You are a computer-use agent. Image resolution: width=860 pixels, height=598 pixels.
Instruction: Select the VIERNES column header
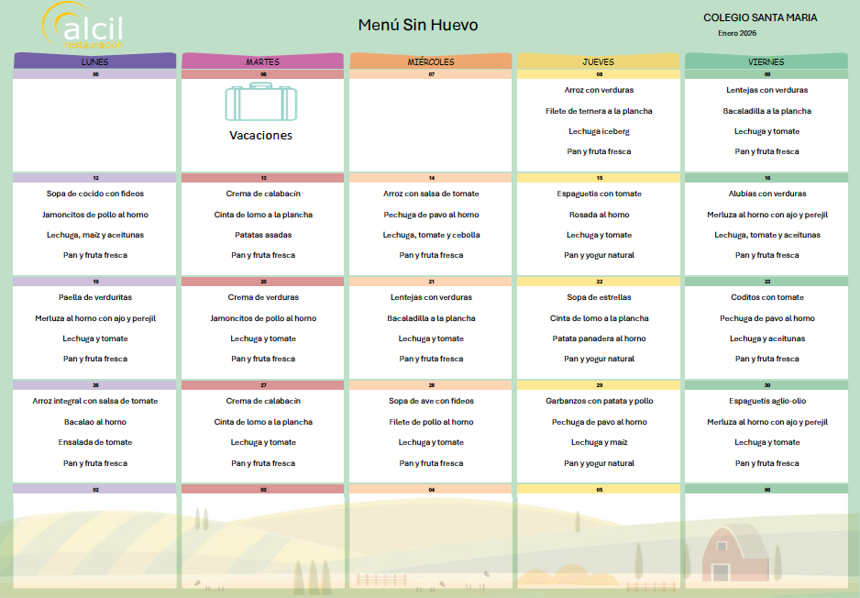click(x=766, y=61)
